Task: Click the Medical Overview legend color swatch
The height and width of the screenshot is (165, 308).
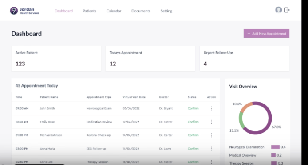Action: [273, 155]
